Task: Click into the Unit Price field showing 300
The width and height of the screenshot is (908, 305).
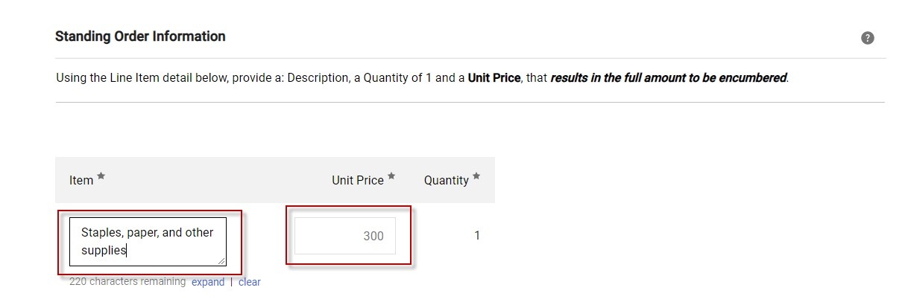Action: click(x=345, y=236)
